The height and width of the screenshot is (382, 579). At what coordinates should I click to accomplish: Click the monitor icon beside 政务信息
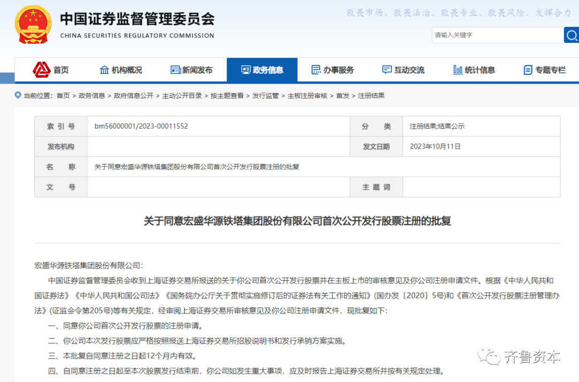[x=246, y=70]
